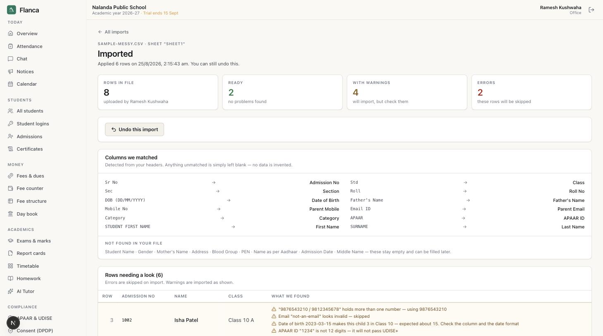The width and height of the screenshot is (603, 336).
Task: Click the Parent Mobile mapped field
Action: click(x=324, y=209)
